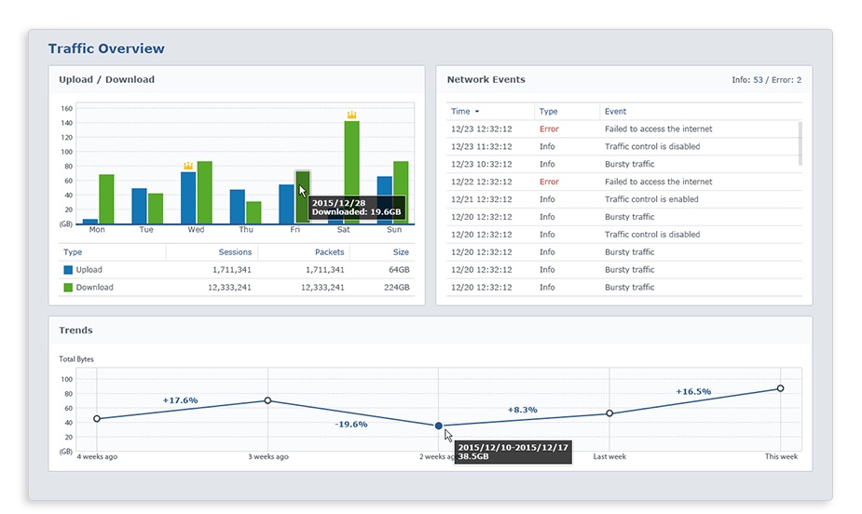862x514 pixels.
Task: Click the 12/23 10:32:12 Bursty traffic row
Action: [x=623, y=164]
